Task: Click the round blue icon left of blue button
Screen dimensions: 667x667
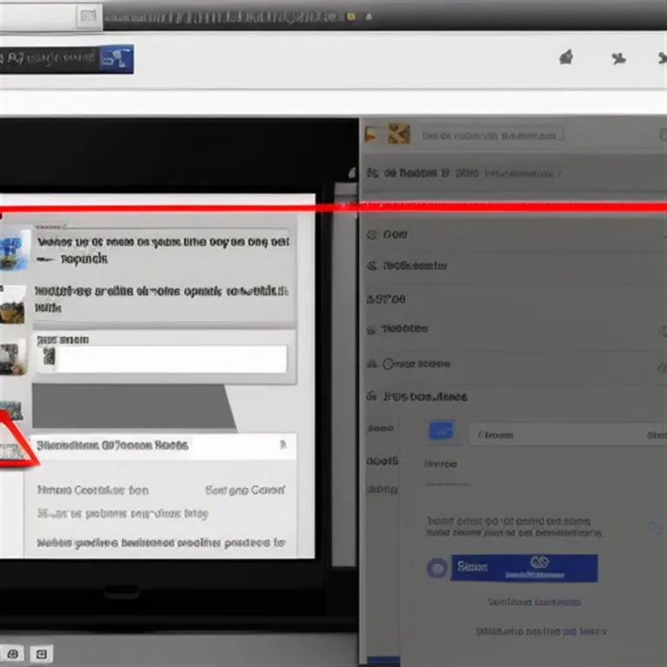Action: 438,568
